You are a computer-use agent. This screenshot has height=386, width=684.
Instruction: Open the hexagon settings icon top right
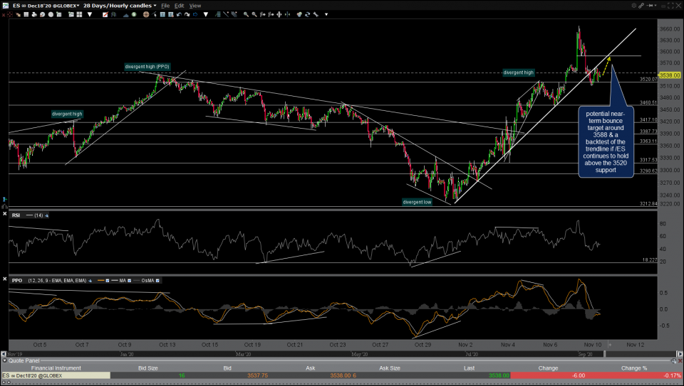click(633, 5)
